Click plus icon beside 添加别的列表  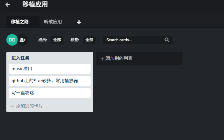point(102,59)
